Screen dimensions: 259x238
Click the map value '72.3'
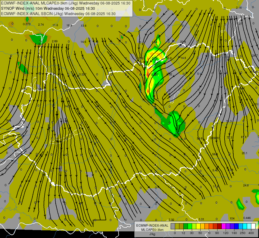[229, 138]
